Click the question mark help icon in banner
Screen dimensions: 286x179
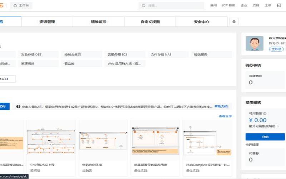coord(18,106)
